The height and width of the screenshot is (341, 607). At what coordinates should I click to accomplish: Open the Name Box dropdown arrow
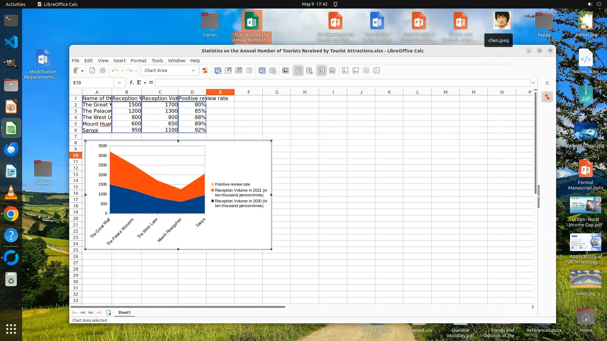120,83
